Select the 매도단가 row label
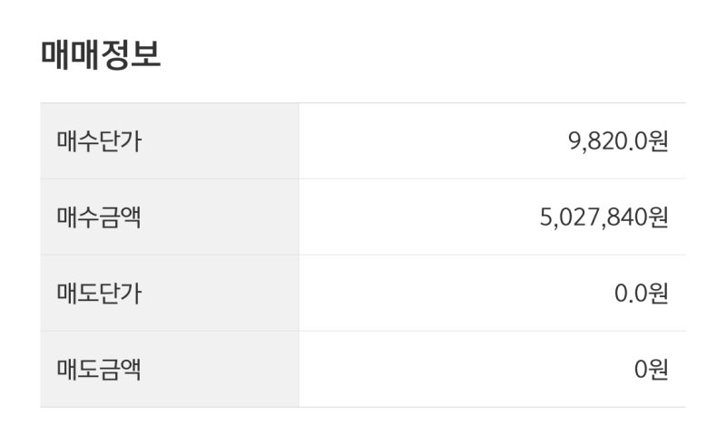The height and width of the screenshot is (424, 726). [x=99, y=294]
